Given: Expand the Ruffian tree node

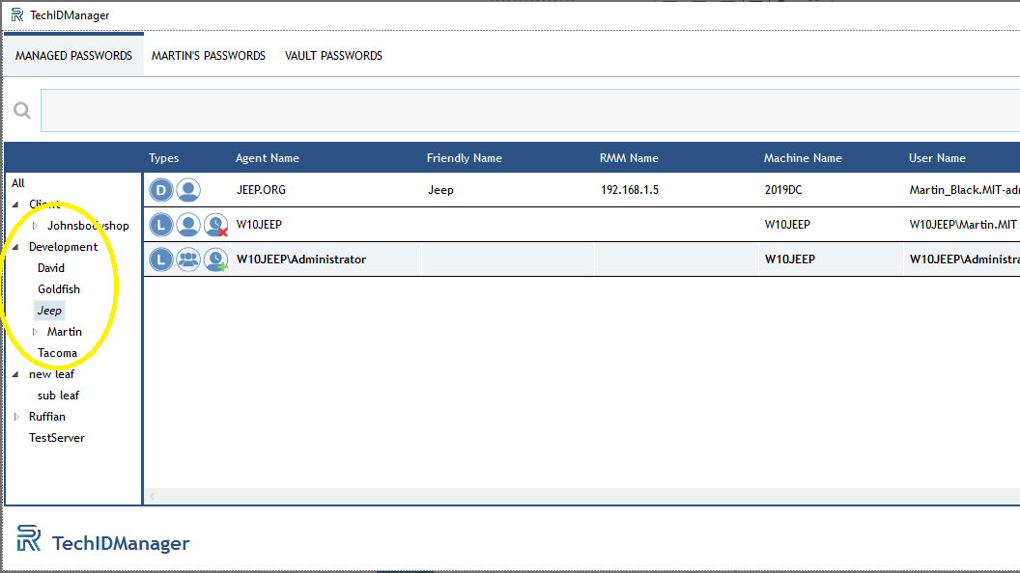Looking at the screenshot, I should click(16, 417).
